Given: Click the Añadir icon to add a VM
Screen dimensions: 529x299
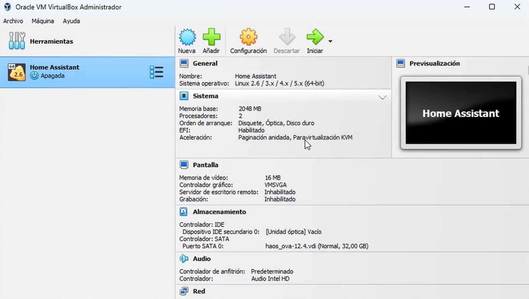Looking at the screenshot, I should 211,37.
